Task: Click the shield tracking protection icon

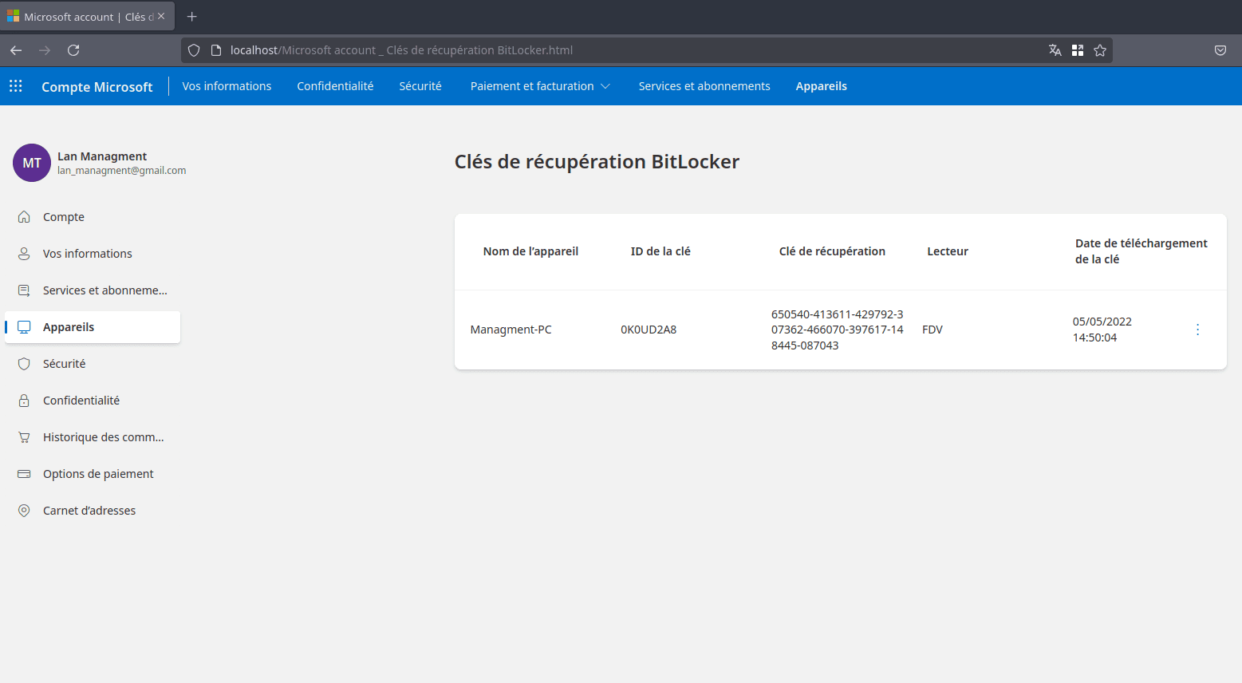Action: [x=194, y=50]
